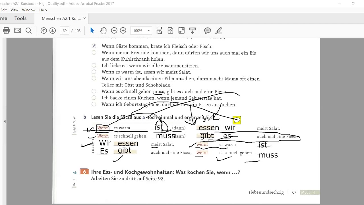
Task: Expand the left navigation pane arrow
Action: (x=5, y=121)
